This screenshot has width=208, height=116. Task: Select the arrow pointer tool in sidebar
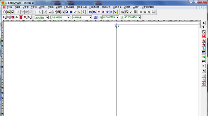[204, 23]
